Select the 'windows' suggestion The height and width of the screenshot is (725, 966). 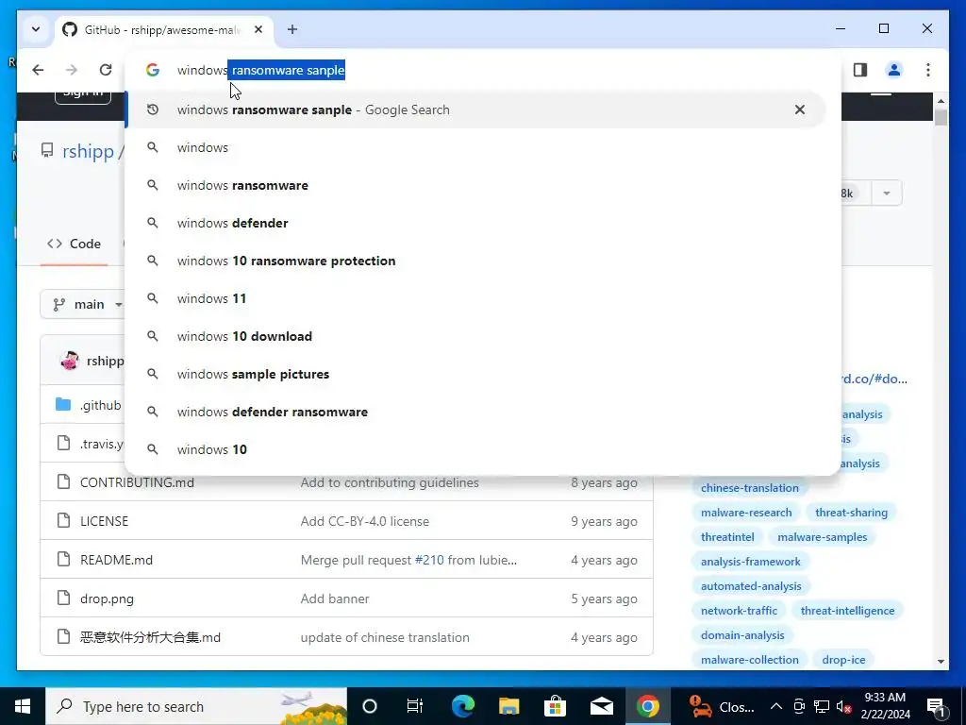click(x=475, y=148)
